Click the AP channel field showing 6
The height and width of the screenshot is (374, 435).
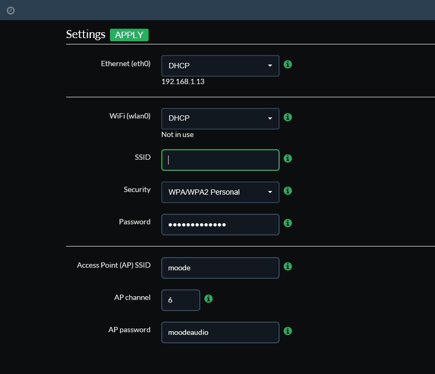(181, 300)
